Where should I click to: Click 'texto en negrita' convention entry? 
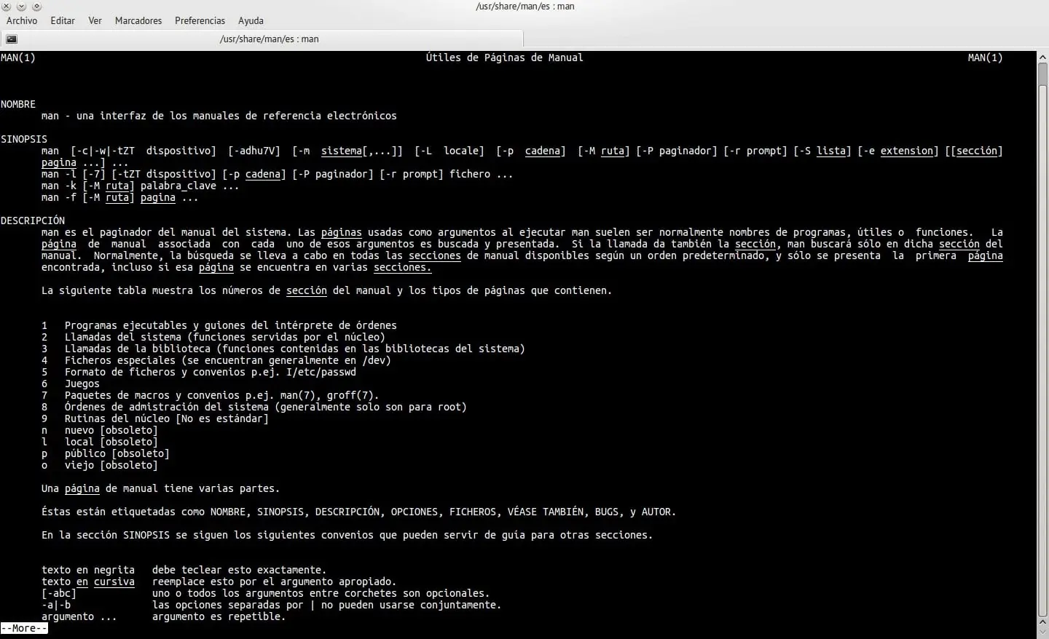88,570
